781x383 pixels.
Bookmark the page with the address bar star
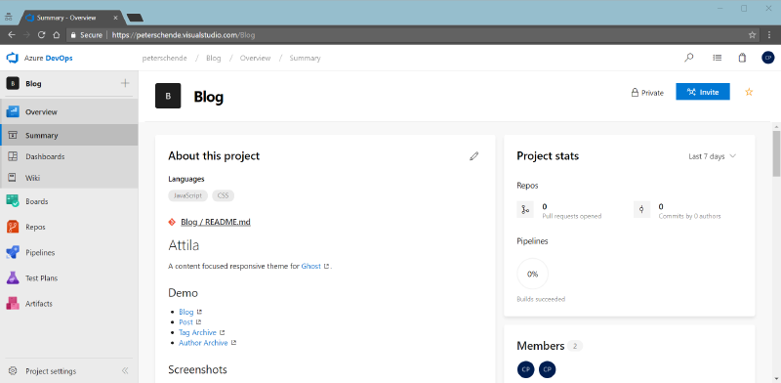752,35
